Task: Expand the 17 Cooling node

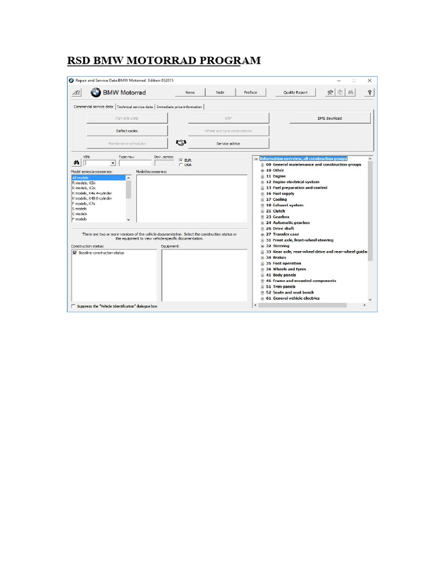Action: pyautogui.click(x=262, y=199)
